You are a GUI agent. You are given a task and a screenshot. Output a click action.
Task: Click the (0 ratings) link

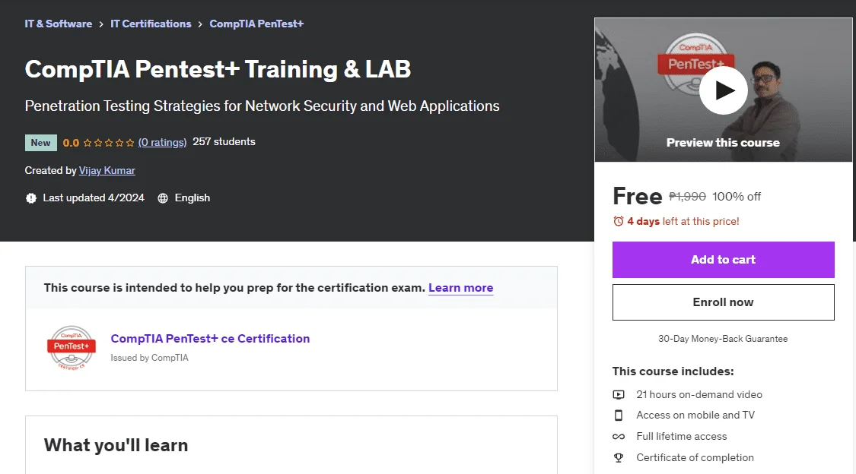click(x=162, y=142)
